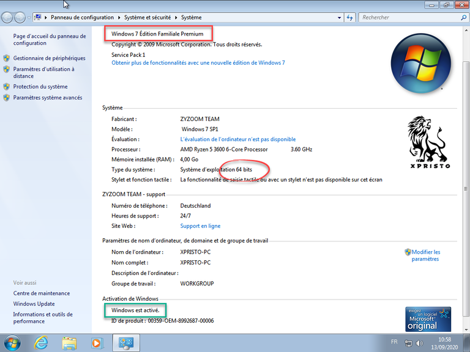Select 'Système d'exploitation 64 bits' text
Image resolution: width=470 pixels, height=352 pixels.
[x=216, y=170]
